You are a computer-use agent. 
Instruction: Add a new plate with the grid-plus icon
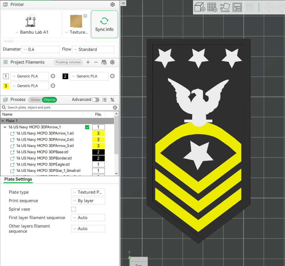[212, 7]
